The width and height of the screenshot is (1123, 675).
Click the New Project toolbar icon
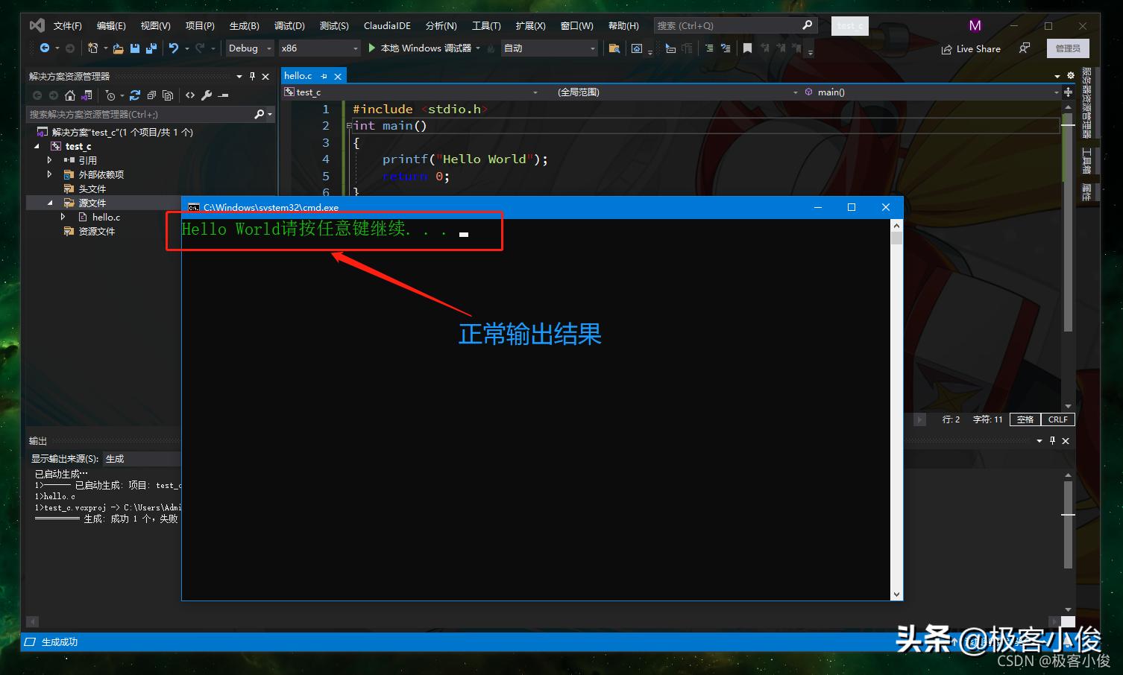(92, 48)
